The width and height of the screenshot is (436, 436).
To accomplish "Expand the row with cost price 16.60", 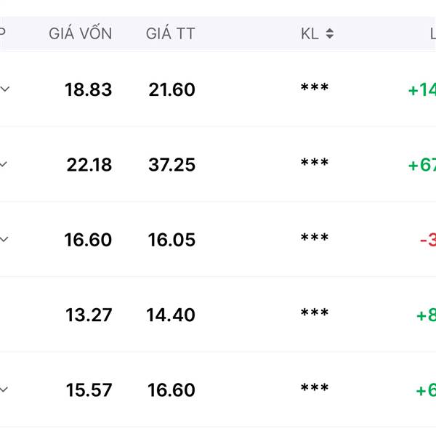I will 4,239.
